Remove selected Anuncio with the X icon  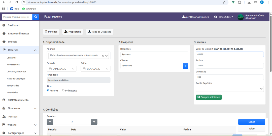coord(103,56)
